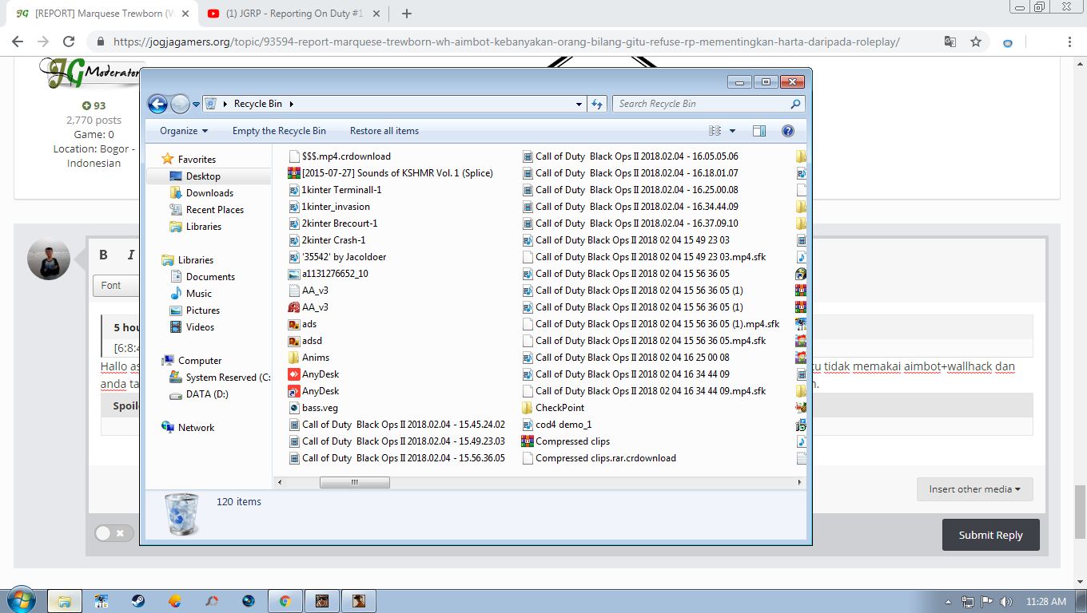Click the translate page icon in Chrome
This screenshot has width=1087, height=613.
pyautogui.click(x=950, y=42)
